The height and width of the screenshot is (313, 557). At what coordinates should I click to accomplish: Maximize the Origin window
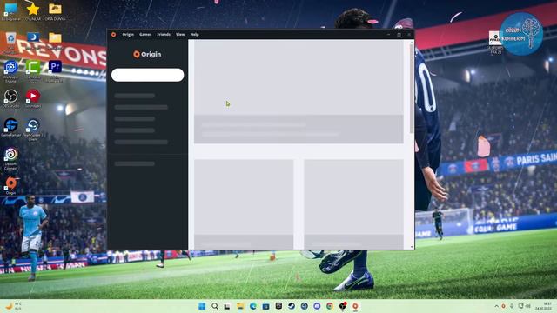(399, 35)
